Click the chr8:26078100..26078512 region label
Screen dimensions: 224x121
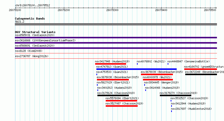pyautogui.click(x=32, y=6)
